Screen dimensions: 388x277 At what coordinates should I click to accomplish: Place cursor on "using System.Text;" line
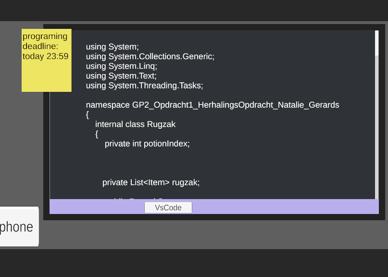tap(121, 76)
